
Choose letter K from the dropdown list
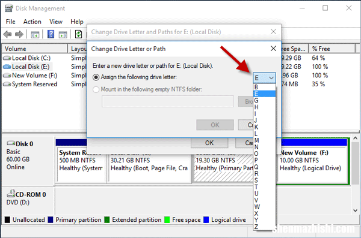pos(264,127)
